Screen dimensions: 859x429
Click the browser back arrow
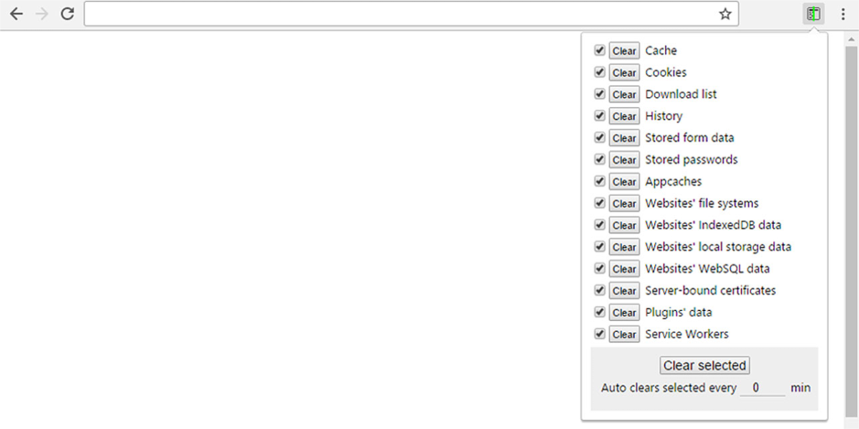point(16,14)
